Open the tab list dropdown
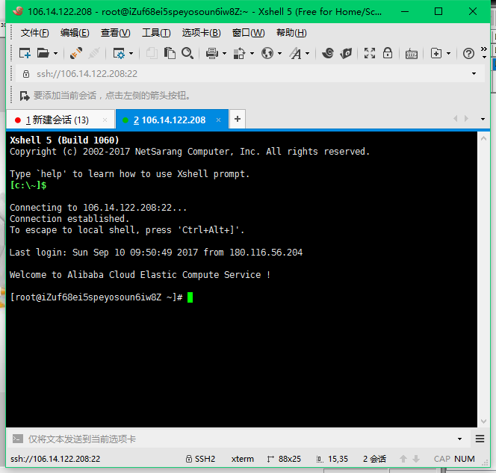This screenshot has width=496, height=473. (x=483, y=120)
